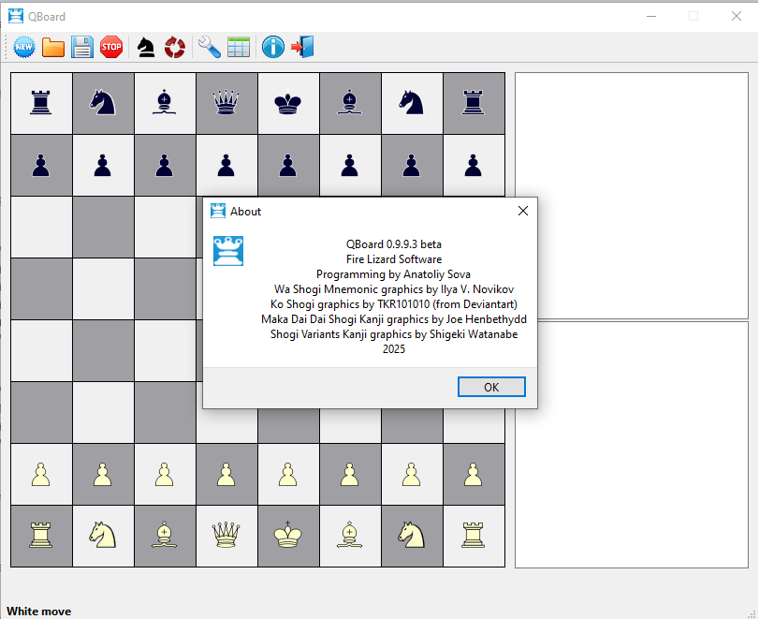The width and height of the screenshot is (759, 619).
Task: Click the green table grid icon
Action: pyautogui.click(x=239, y=47)
